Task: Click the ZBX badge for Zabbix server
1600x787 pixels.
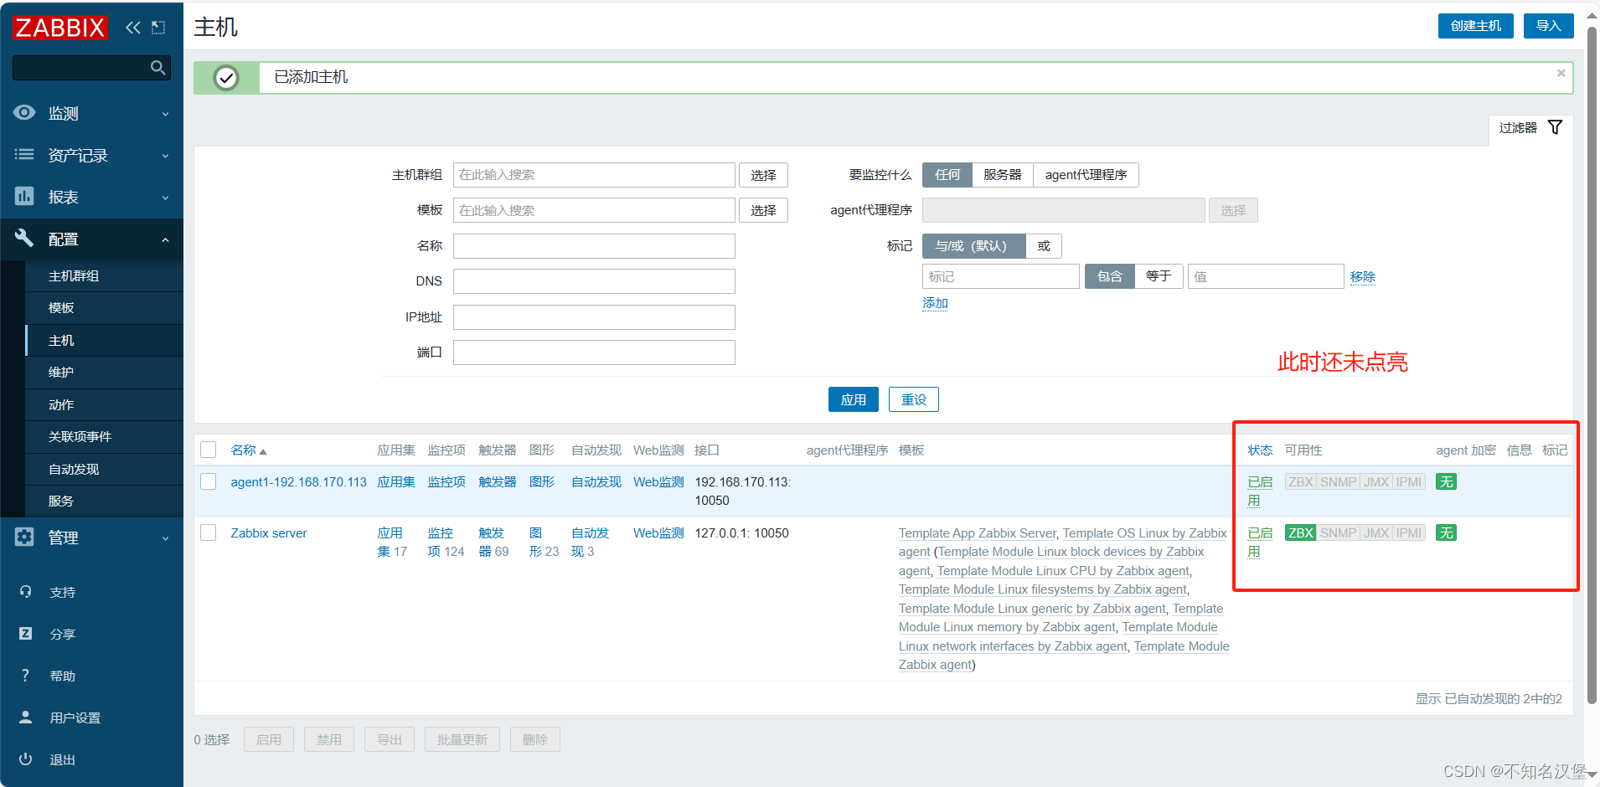Action: (x=1300, y=532)
